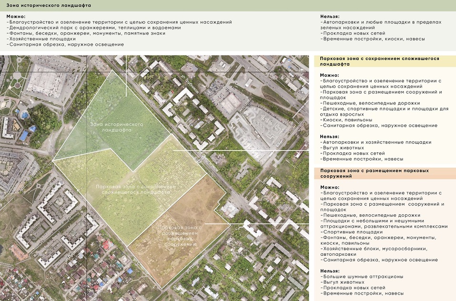Viewport: 456px width, 301px height.
Task: Select the 'Большие шумные аттракционы' restriction line
Action: pyautogui.click(x=363, y=276)
